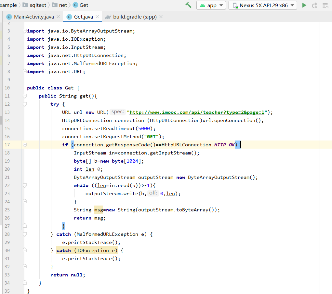This screenshot has height=294, width=332.
Task: Open the Nexus 5X API 29 device dropdown
Action: pos(263,5)
